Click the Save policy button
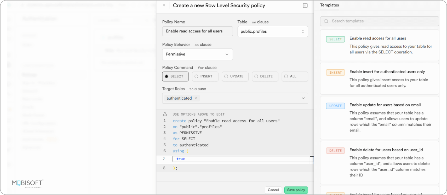The height and width of the screenshot is (195, 447). click(x=296, y=190)
